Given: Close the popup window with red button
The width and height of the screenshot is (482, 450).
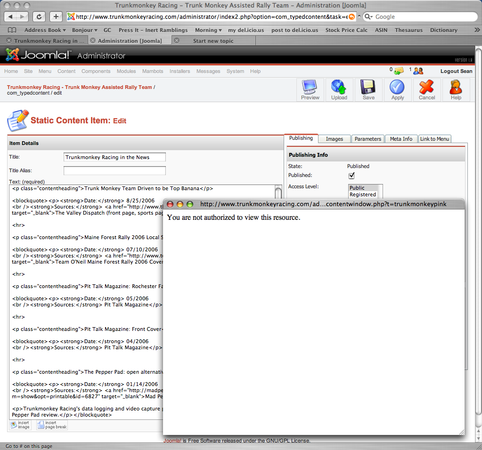Looking at the screenshot, I should pos(170,204).
